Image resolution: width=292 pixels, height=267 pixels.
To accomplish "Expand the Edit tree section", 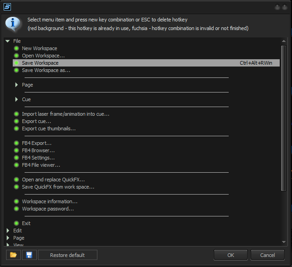I will click(8, 231).
